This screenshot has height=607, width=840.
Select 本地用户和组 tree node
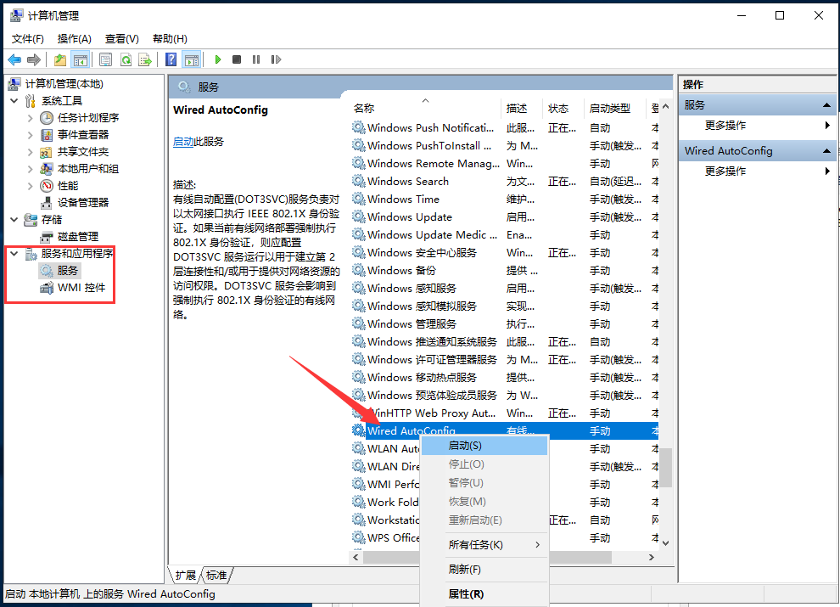(88, 168)
